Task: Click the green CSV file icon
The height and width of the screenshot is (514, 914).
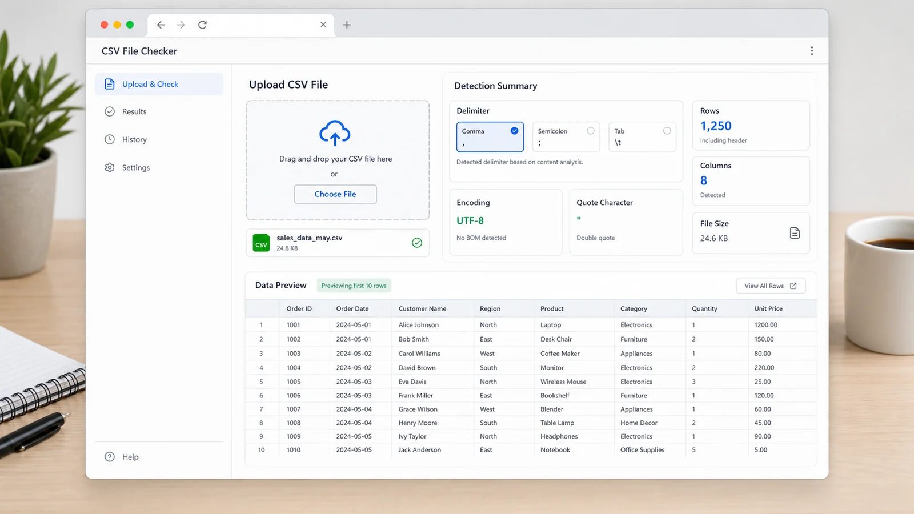Action: [261, 243]
